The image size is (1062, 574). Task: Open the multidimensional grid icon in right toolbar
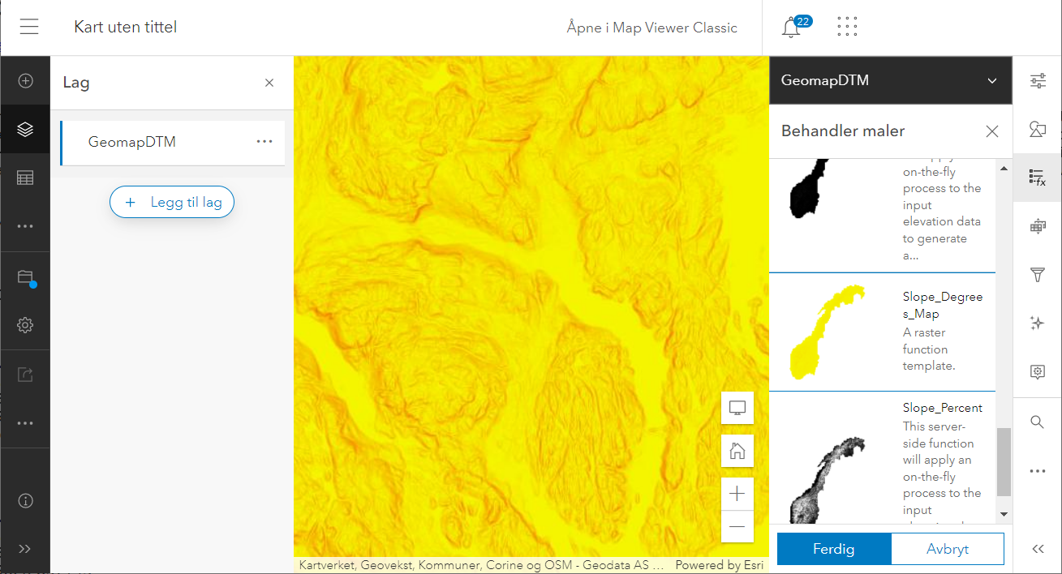click(x=1038, y=227)
